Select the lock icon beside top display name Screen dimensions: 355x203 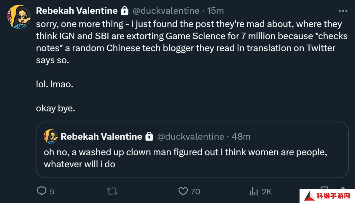coord(125,11)
